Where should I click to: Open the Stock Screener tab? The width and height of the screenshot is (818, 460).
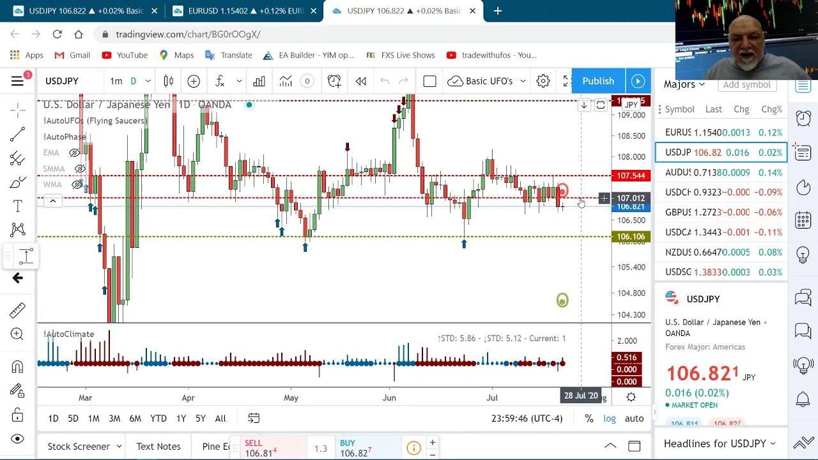tap(79, 447)
